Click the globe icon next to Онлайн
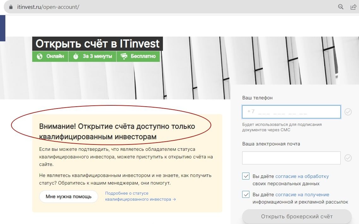 pos(39,56)
